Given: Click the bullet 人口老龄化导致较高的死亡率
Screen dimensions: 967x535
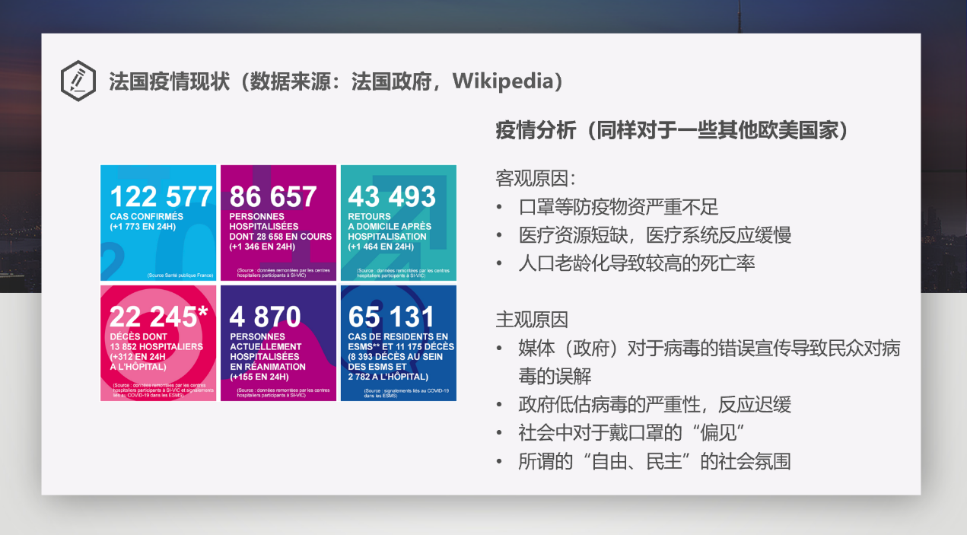Looking at the screenshot, I should (x=636, y=263).
